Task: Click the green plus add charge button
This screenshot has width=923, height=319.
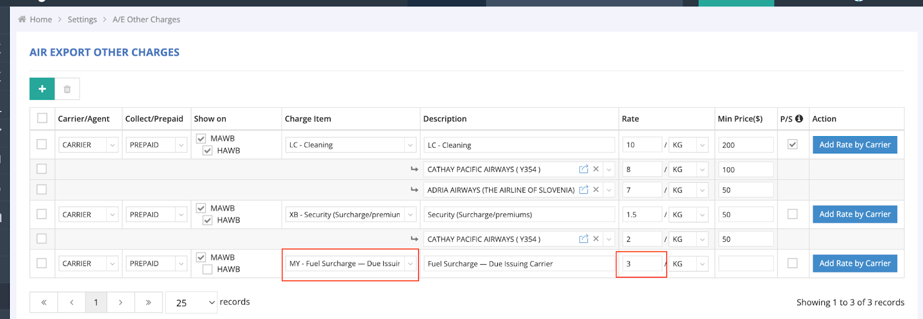Action: pos(42,89)
